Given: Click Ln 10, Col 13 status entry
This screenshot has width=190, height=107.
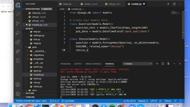Looking at the screenshot, I should pos(129,101).
